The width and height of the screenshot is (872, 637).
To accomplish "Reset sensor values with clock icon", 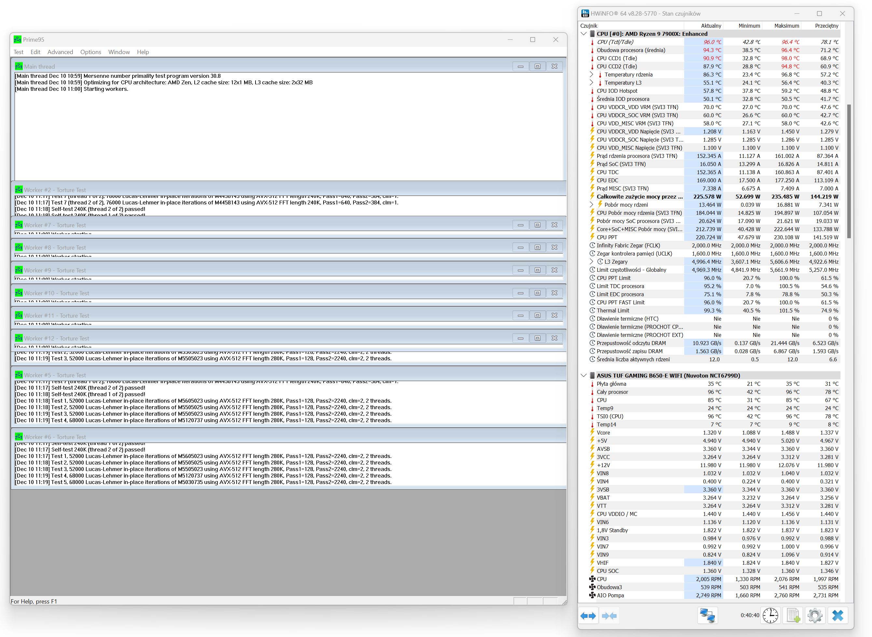I will pyautogui.click(x=770, y=616).
